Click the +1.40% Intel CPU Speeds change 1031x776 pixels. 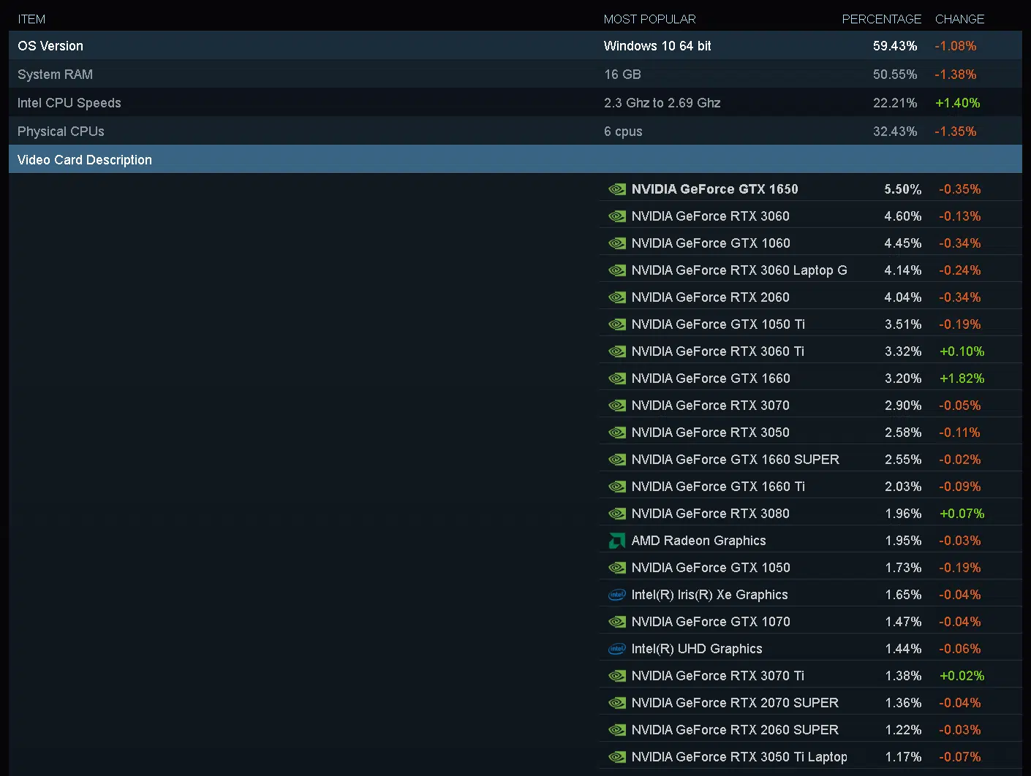tap(957, 103)
